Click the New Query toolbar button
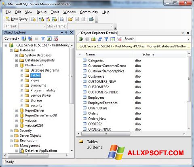Screen dimensions: 194x167 click(17, 19)
